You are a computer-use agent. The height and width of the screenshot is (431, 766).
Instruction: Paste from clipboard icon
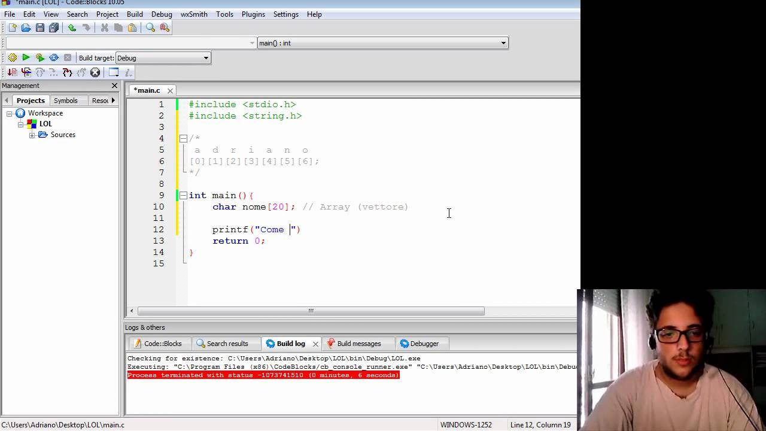[x=132, y=28]
